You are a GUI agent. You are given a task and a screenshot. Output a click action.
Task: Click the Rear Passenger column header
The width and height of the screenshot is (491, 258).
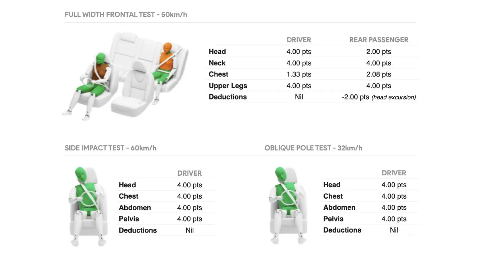(x=379, y=40)
